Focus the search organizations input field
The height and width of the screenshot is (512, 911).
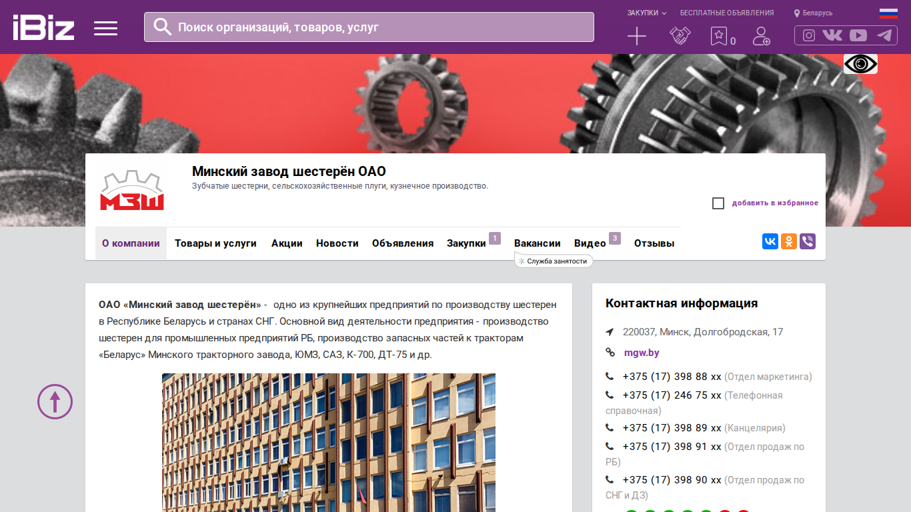coord(369,27)
